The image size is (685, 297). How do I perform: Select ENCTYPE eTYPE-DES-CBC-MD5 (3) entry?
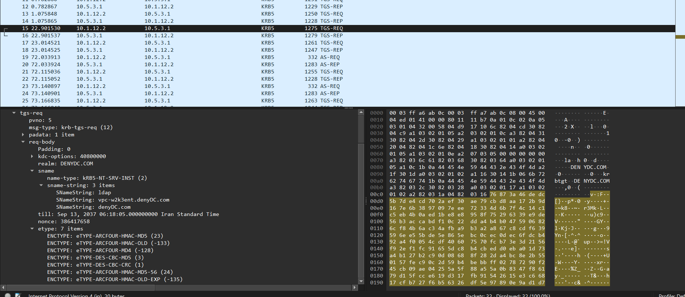[x=95, y=258]
